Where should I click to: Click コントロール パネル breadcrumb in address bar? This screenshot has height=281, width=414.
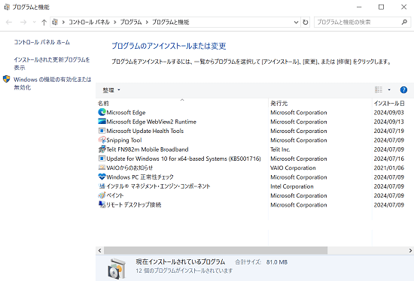(x=89, y=22)
